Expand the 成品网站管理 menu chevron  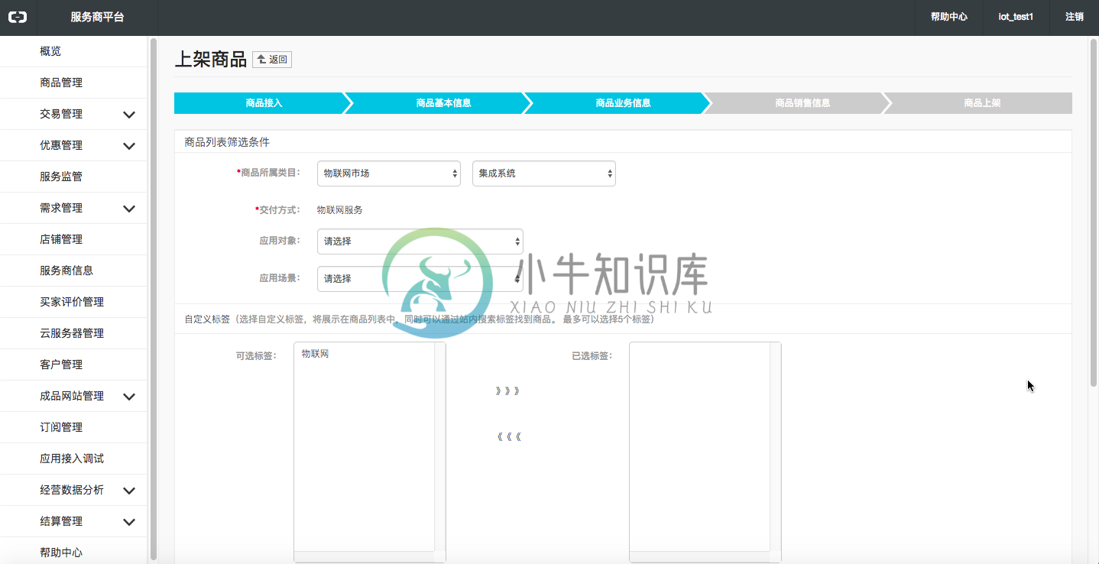(129, 397)
